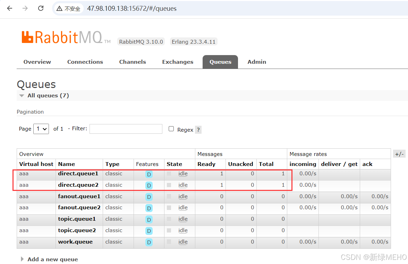
Task: Open the Page number dropdown
Action: click(41, 129)
